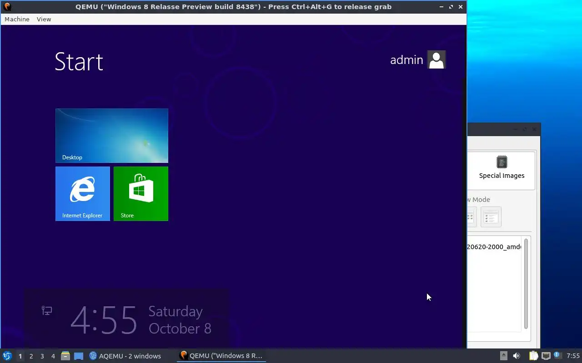Click the 4:55 time on the overlay
Image resolution: width=582 pixels, height=363 pixels.
[104, 320]
